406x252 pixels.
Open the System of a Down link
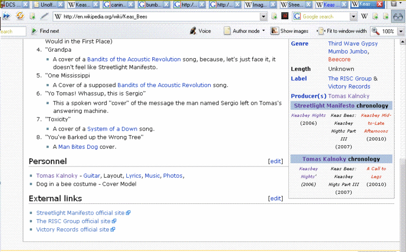pos(112,129)
